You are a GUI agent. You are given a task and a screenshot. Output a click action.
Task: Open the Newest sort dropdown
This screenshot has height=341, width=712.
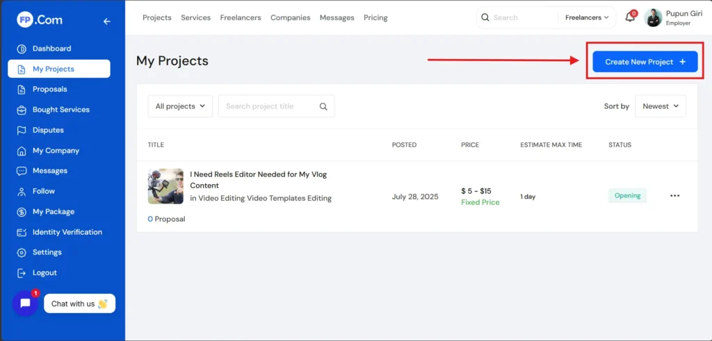click(660, 106)
